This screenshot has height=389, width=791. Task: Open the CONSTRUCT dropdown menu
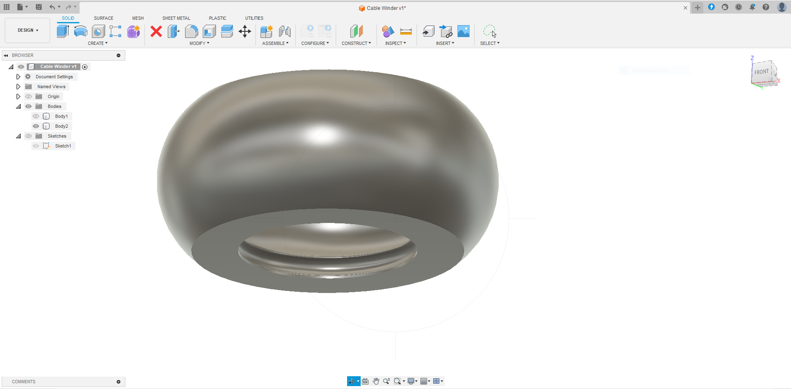tap(356, 43)
